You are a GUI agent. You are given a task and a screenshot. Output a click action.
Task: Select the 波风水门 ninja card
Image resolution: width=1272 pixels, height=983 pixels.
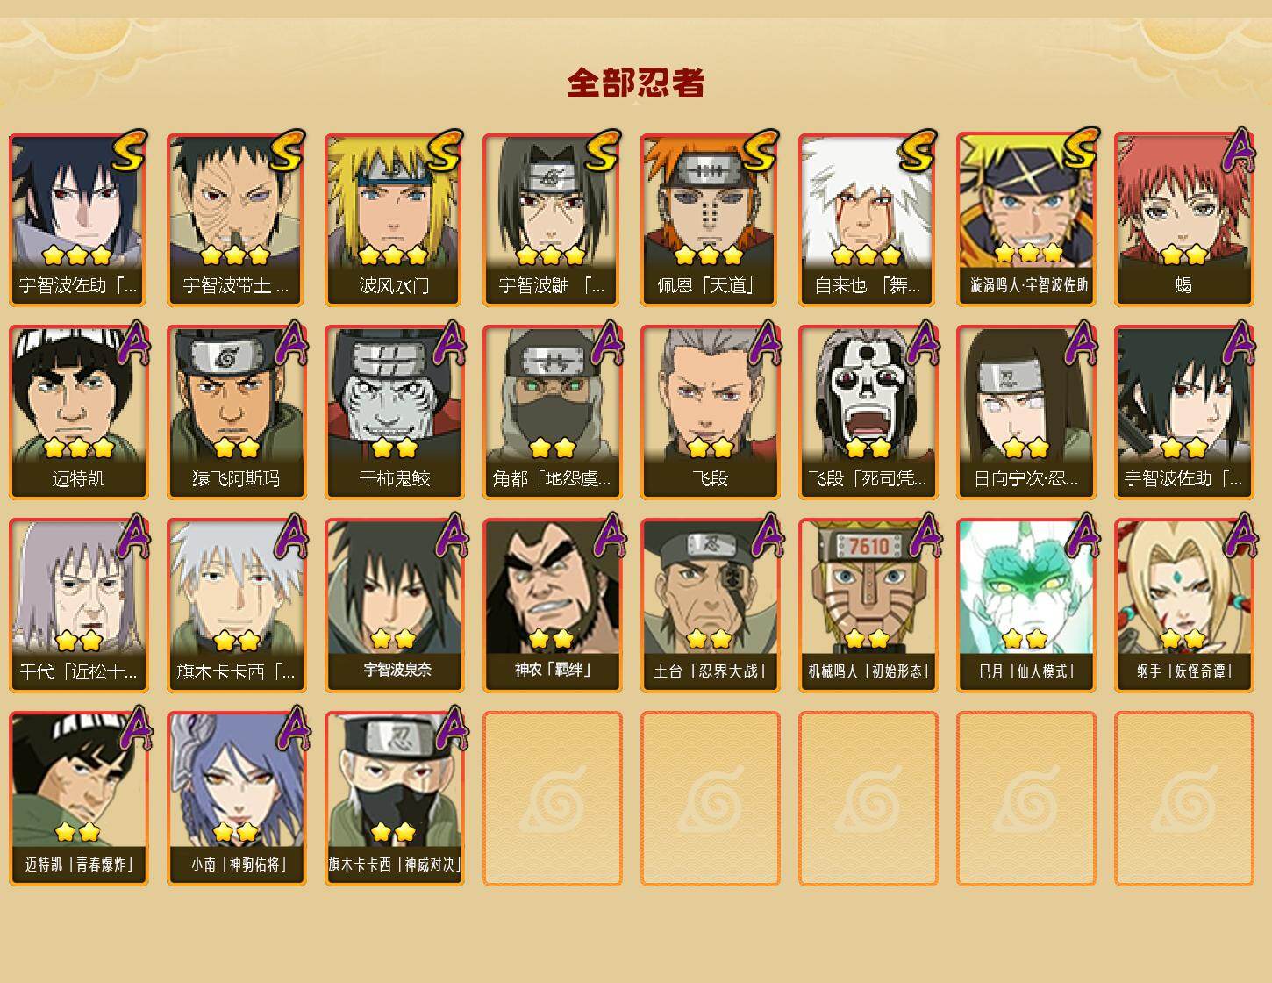pyautogui.click(x=395, y=219)
